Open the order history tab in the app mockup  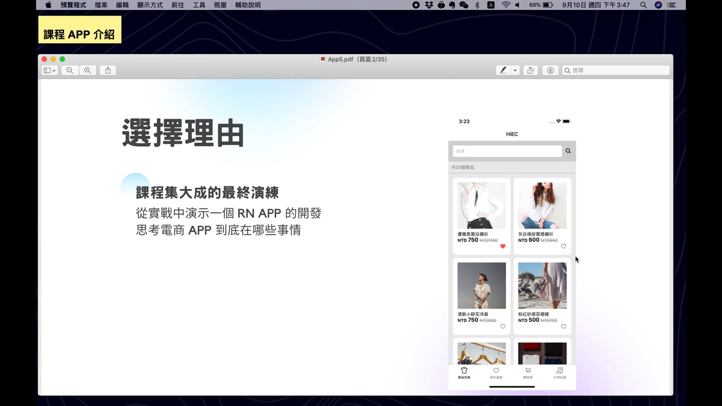pos(559,373)
